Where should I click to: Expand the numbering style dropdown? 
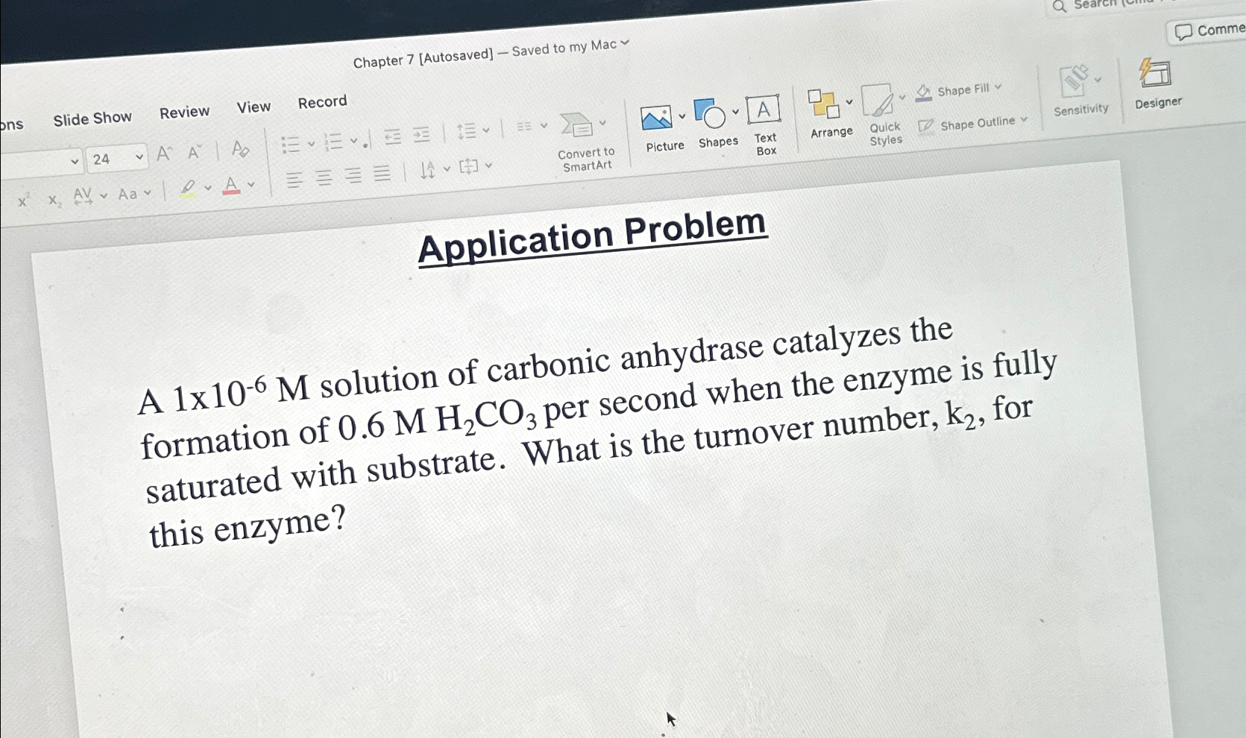coord(353,140)
